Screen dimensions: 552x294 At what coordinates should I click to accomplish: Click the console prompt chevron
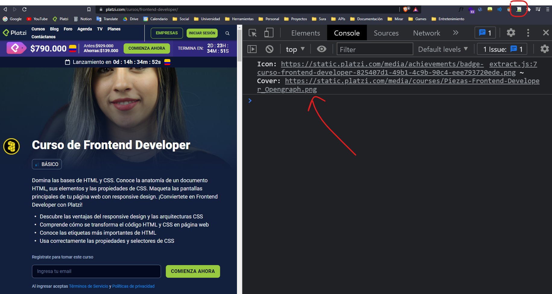tap(250, 101)
